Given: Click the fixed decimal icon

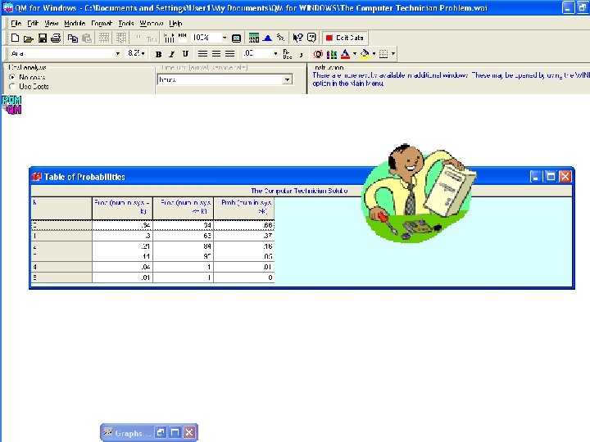Looking at the screenshot, I should pyautogui.click(x=287, y=54).
